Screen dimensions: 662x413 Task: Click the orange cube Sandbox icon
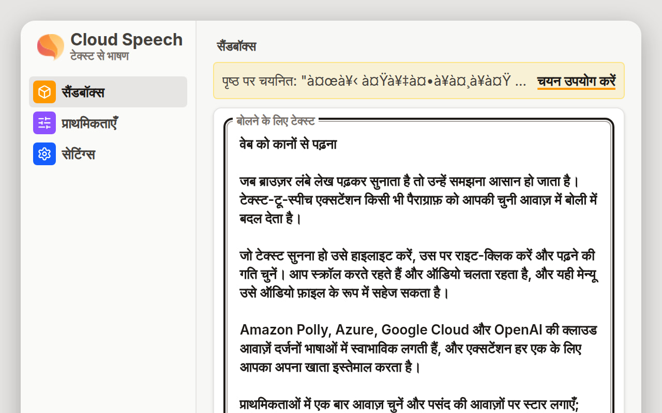44,92
